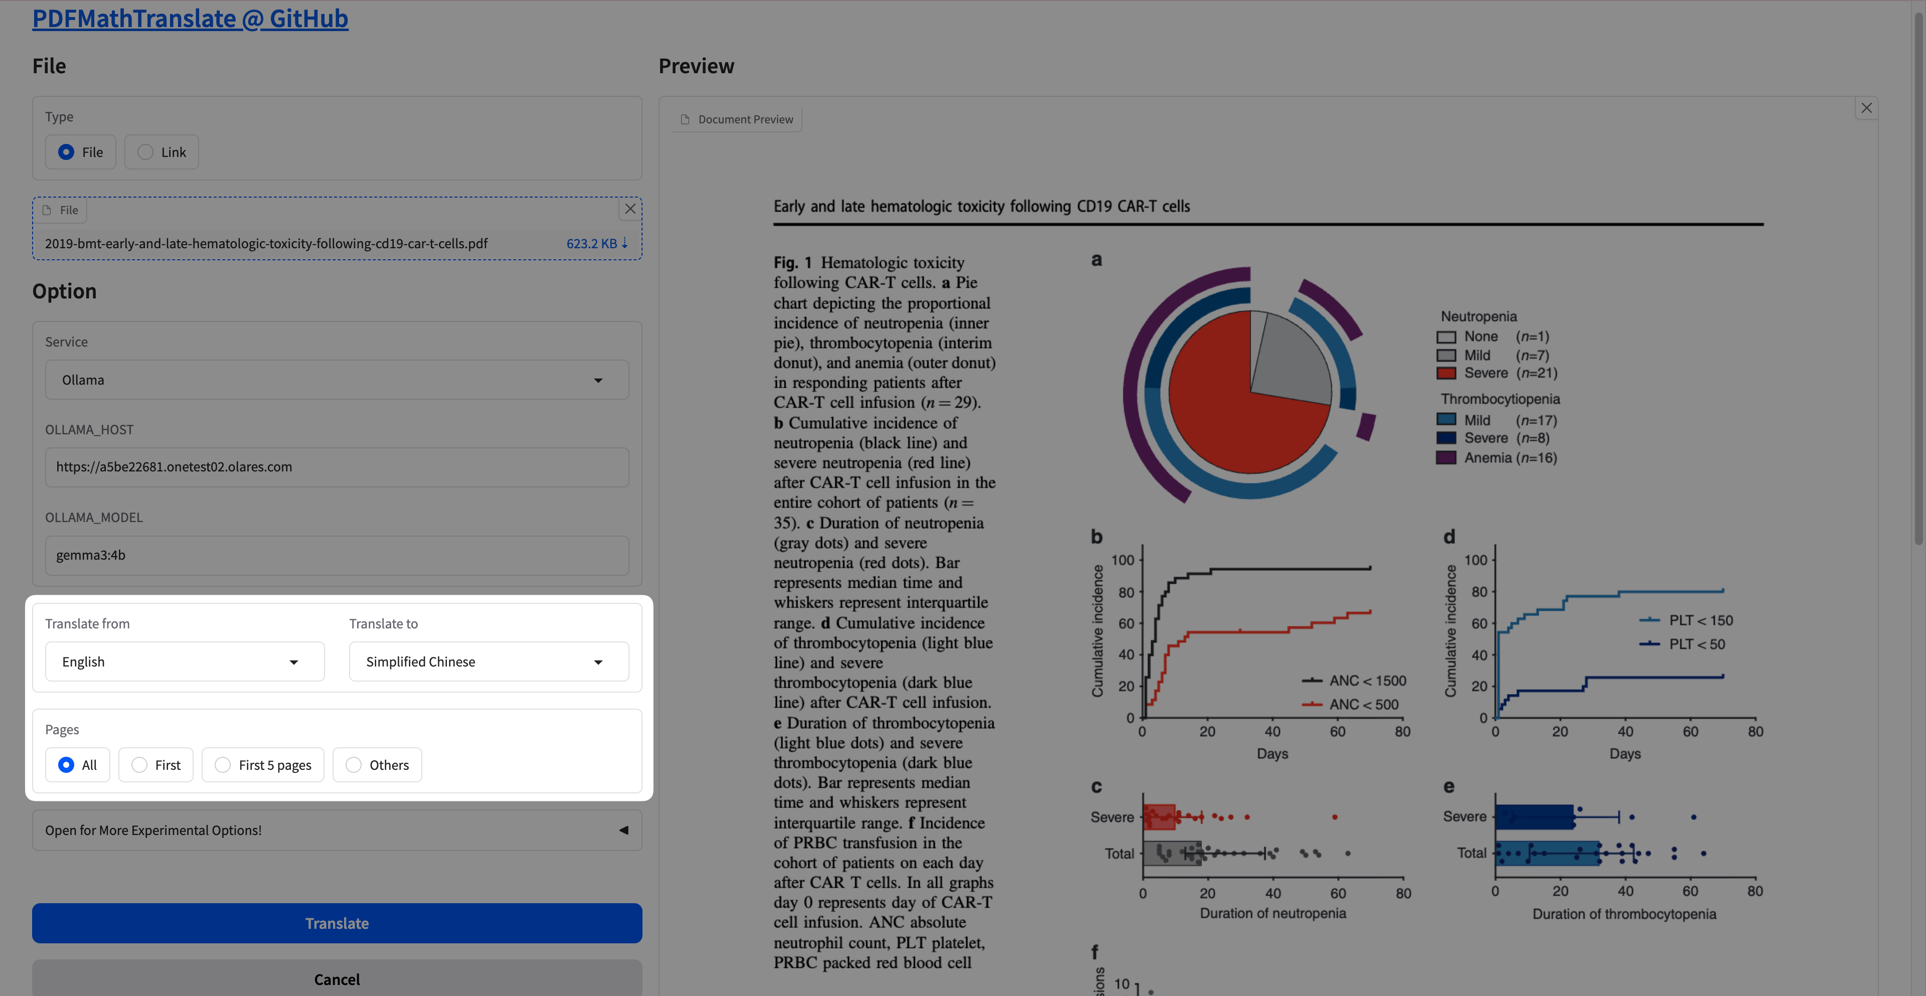Viewport: 1926px width, 996px height.
Task: Click the File label icon in upload box
Action: [x=47, y=210]
